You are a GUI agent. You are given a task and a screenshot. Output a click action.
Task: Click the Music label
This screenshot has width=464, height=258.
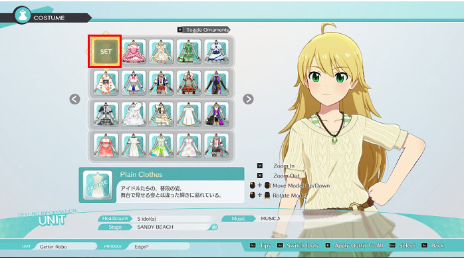(239, 219)
